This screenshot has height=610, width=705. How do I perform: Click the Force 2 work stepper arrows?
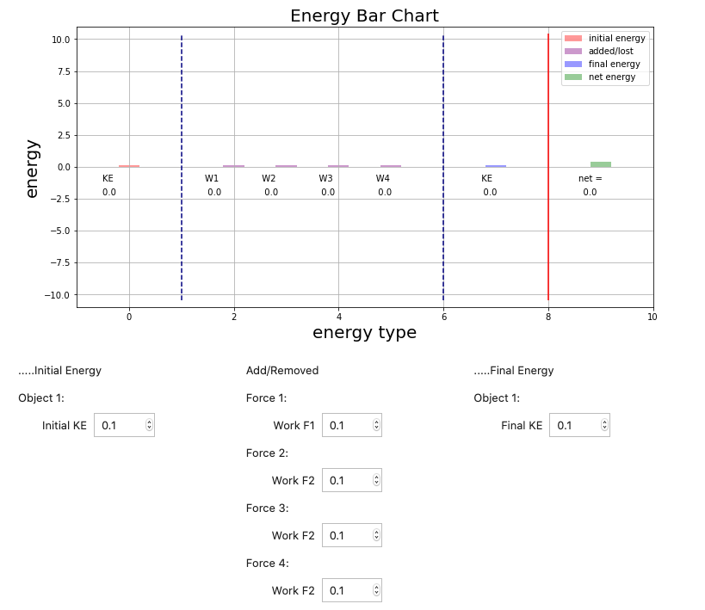pyautogui.click(x=376, y=480)
